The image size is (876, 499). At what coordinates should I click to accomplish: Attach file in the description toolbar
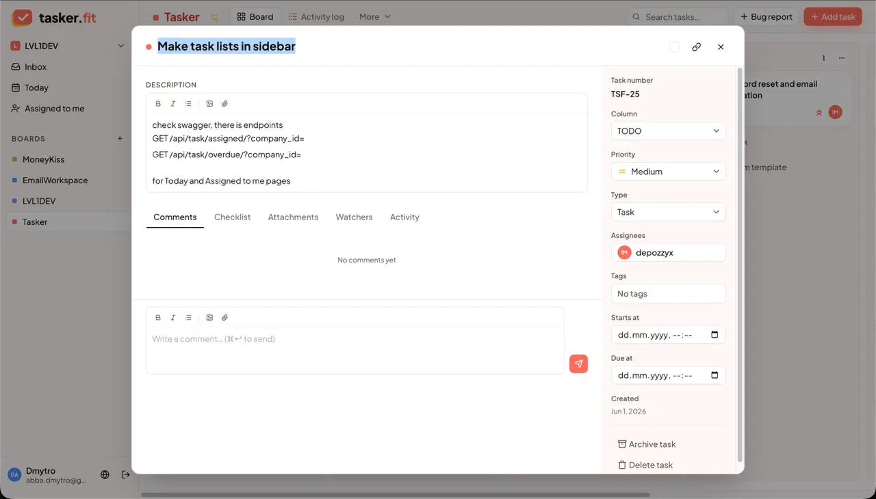224,104
